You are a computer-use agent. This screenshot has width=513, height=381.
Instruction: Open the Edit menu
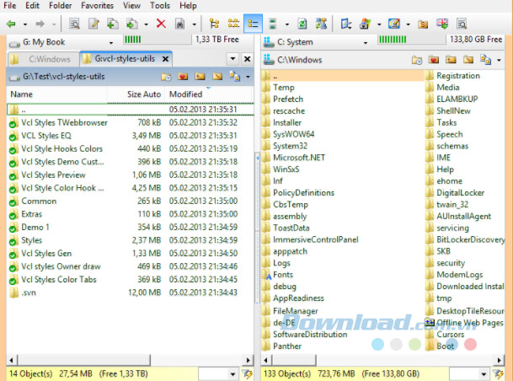click(x=32, y=6)
